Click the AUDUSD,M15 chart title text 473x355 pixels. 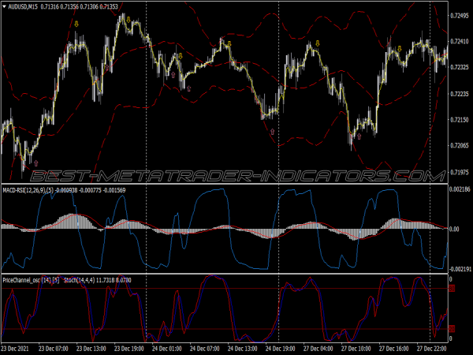[23, 6]
